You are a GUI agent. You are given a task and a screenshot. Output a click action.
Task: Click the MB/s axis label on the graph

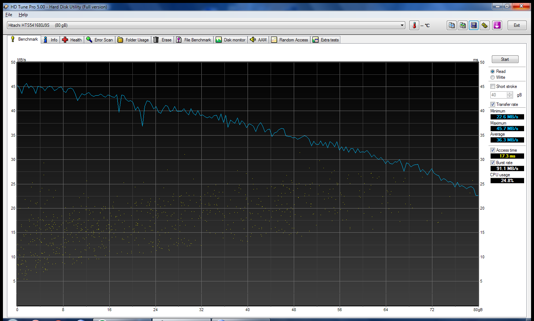click(x=22, y=60)
